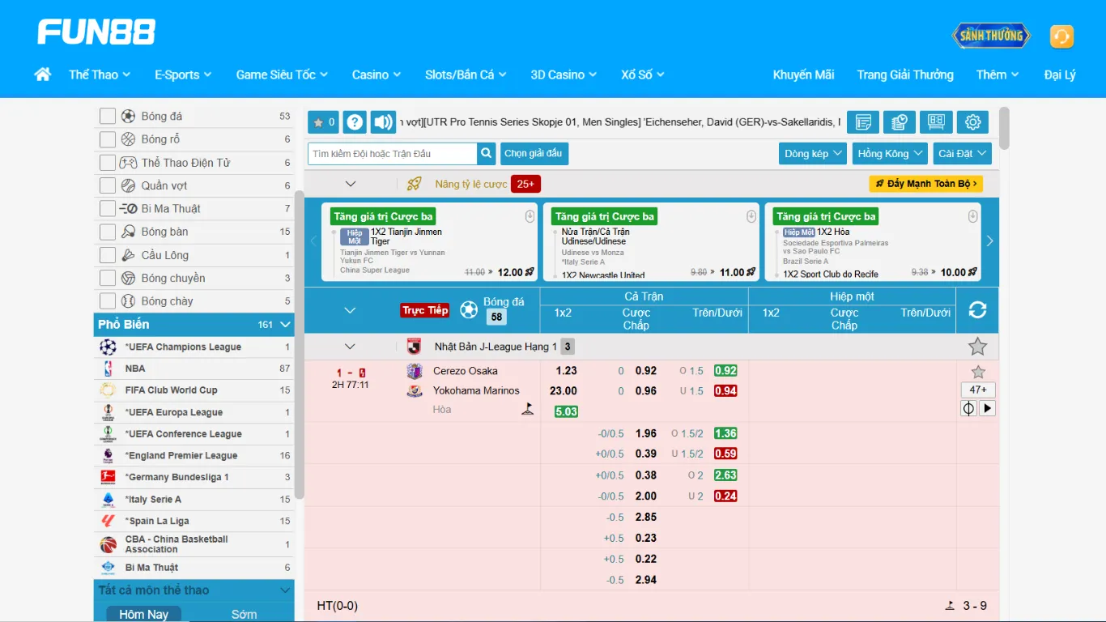Image resolution: width=1106 pixels, height=622 pixels.
Task: Click the Chọn giải đấu button
Action: pos(534,153)
